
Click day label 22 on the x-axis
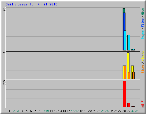98,111
